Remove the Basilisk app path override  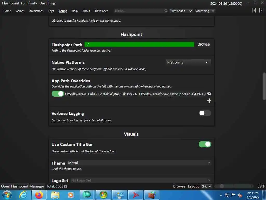click(x=209, y=93)
